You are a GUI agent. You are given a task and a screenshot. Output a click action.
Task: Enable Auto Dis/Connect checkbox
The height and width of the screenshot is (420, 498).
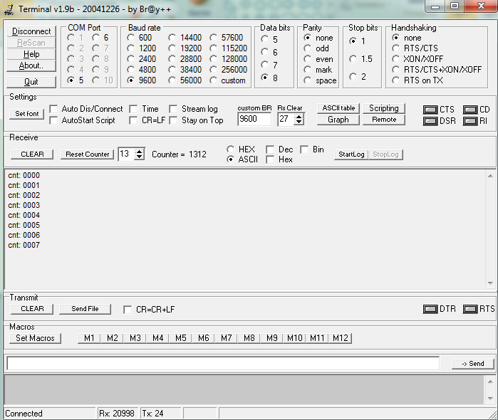point(53,109)
